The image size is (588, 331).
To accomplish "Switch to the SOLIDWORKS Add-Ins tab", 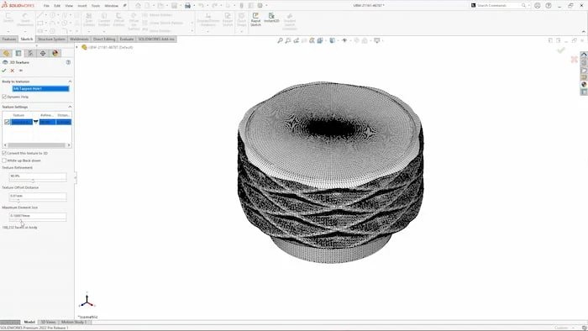I will pos(156,39).
